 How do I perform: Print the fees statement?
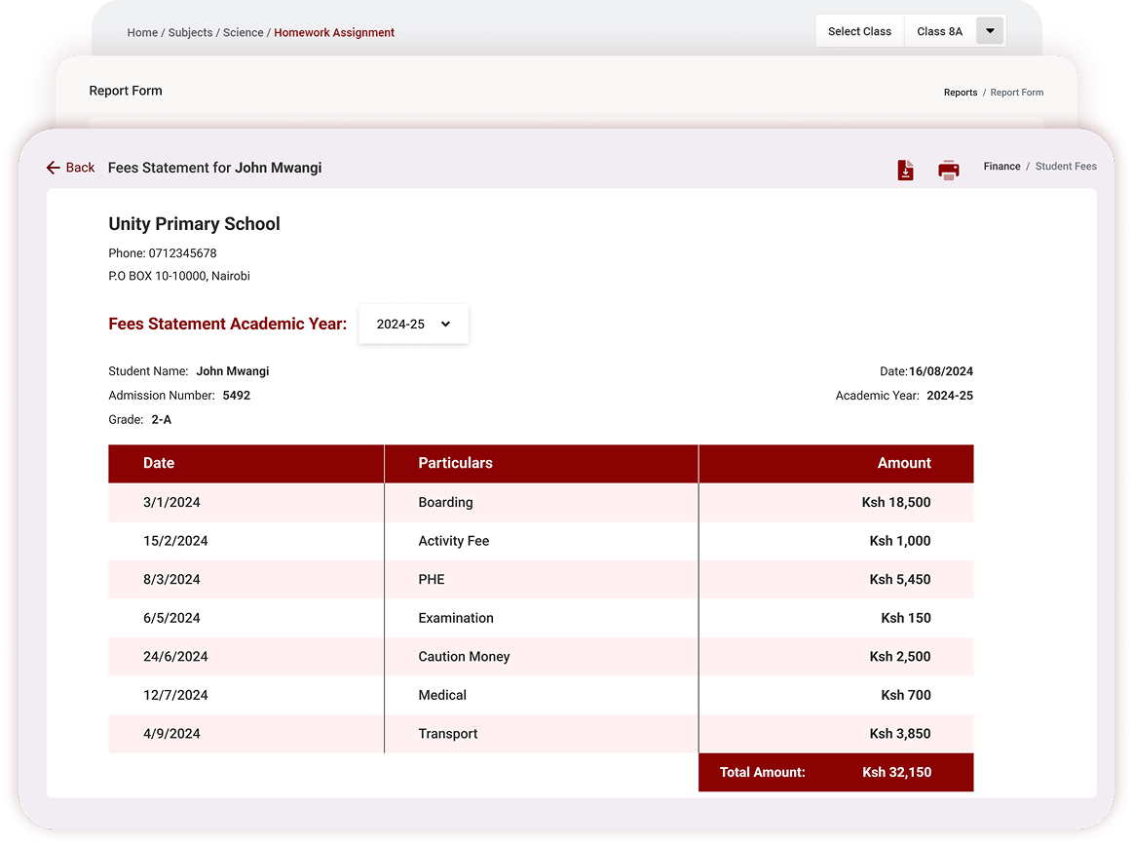(948, 171)
